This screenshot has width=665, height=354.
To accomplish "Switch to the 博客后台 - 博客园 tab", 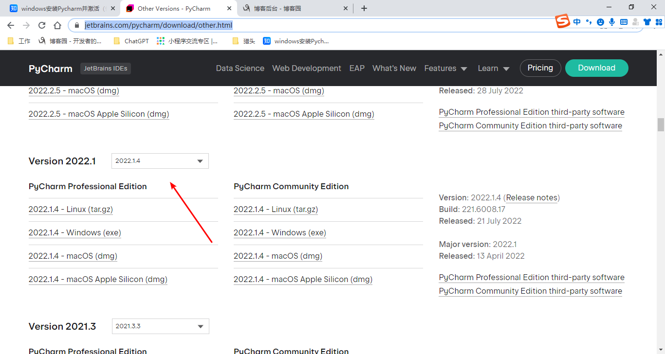I will pyautogui.click(x=296, y=8).
